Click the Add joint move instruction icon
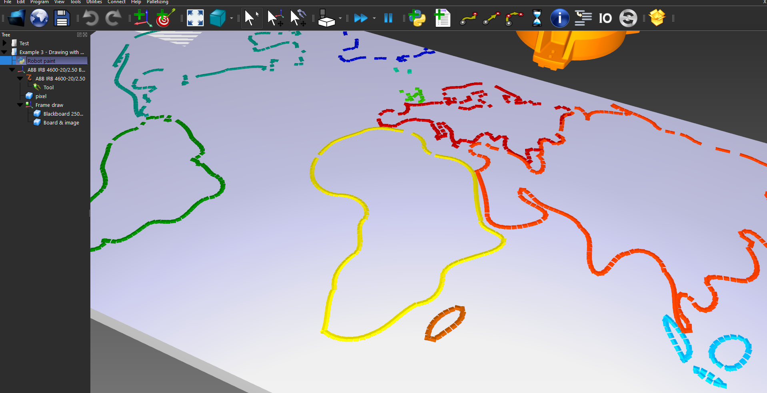Image resolution: width=767 pixels, height=393 pixels. click(468, 18)
